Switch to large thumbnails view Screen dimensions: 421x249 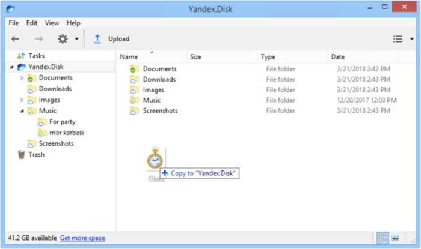click(x=396, y=238)
